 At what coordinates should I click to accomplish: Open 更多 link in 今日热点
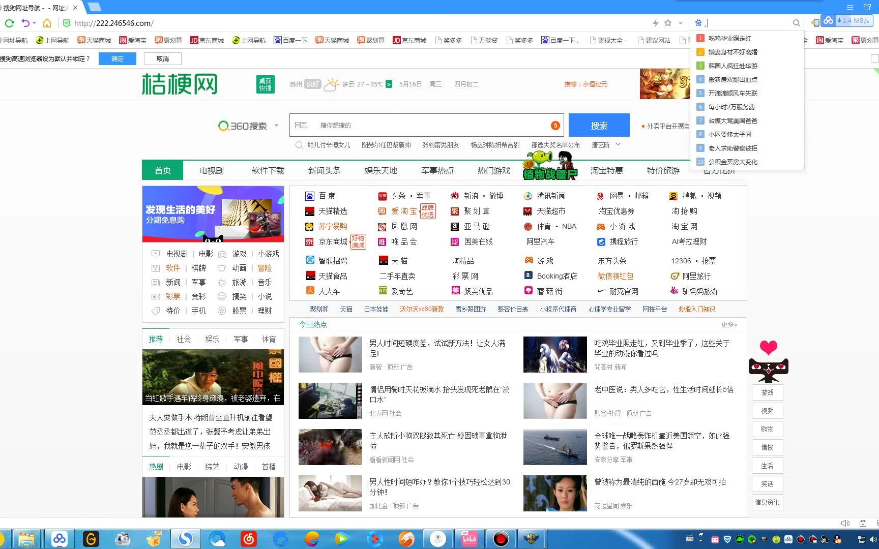pos(729,324)
